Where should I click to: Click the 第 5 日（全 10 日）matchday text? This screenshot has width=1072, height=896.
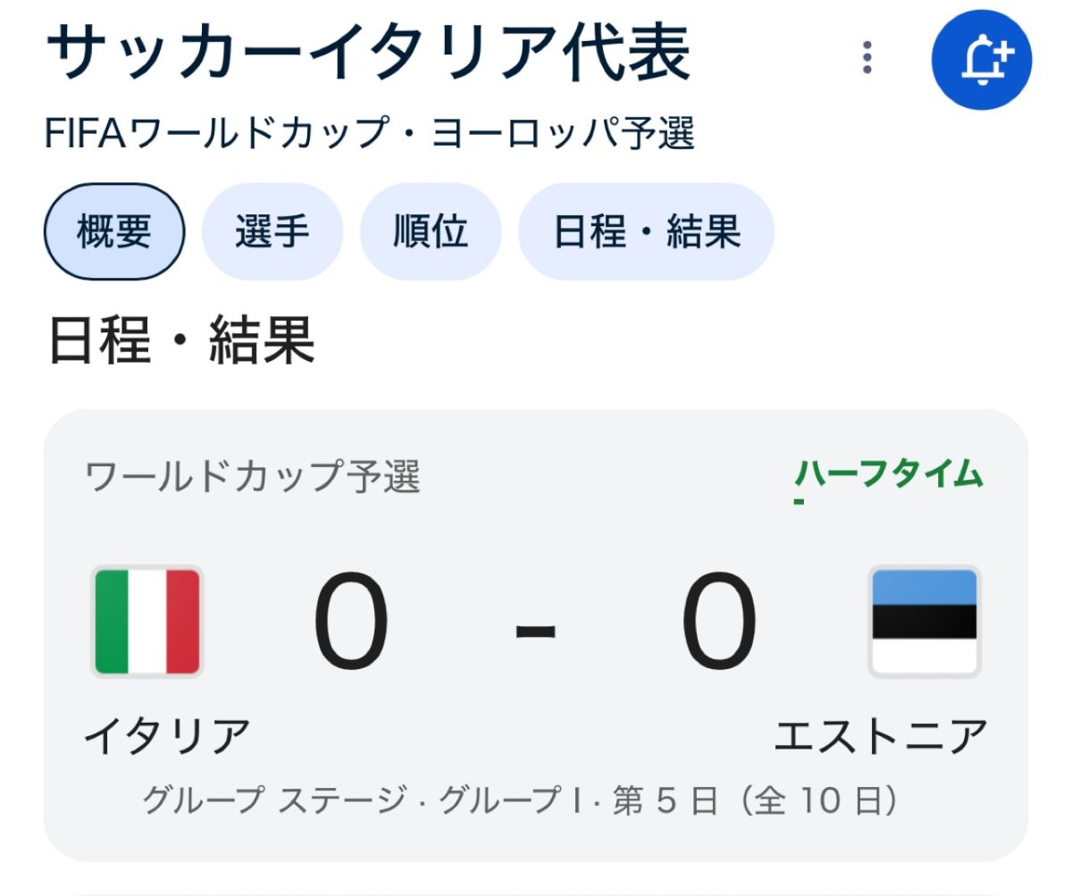(755, 800)
